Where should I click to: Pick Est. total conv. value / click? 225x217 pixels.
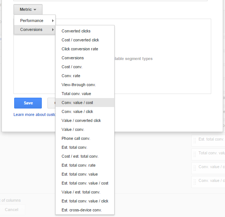coord(85,201)
